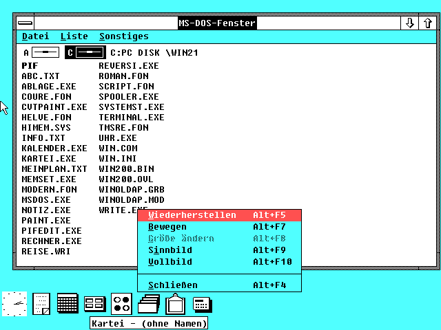Viewport: 441px width, 330px height.
Task: Select file NOTIZ.EXE
Action: (46, 210)
